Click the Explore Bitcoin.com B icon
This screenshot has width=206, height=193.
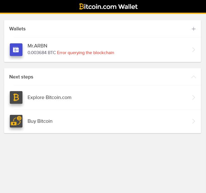pos(16,97)
